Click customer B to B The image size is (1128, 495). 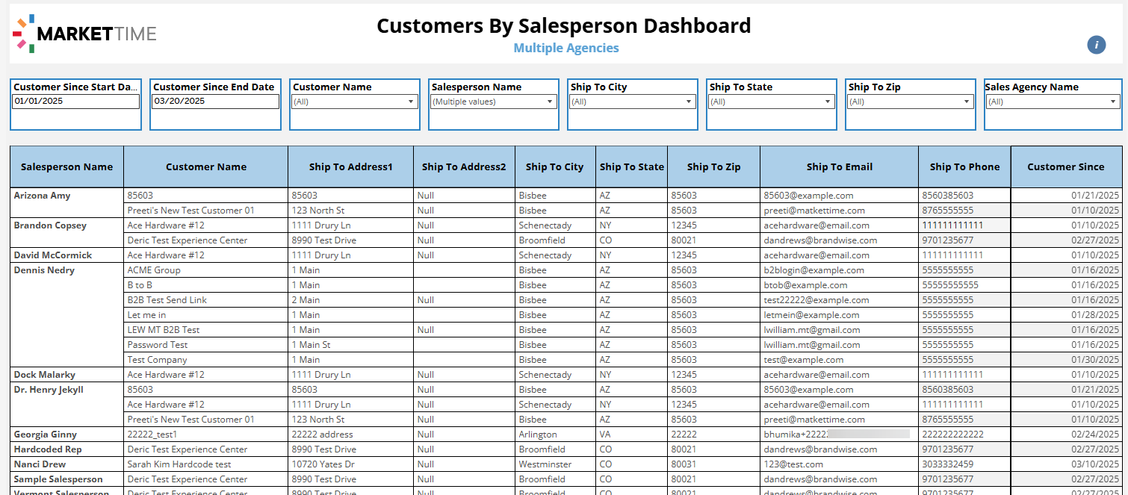tap(140, 285)
